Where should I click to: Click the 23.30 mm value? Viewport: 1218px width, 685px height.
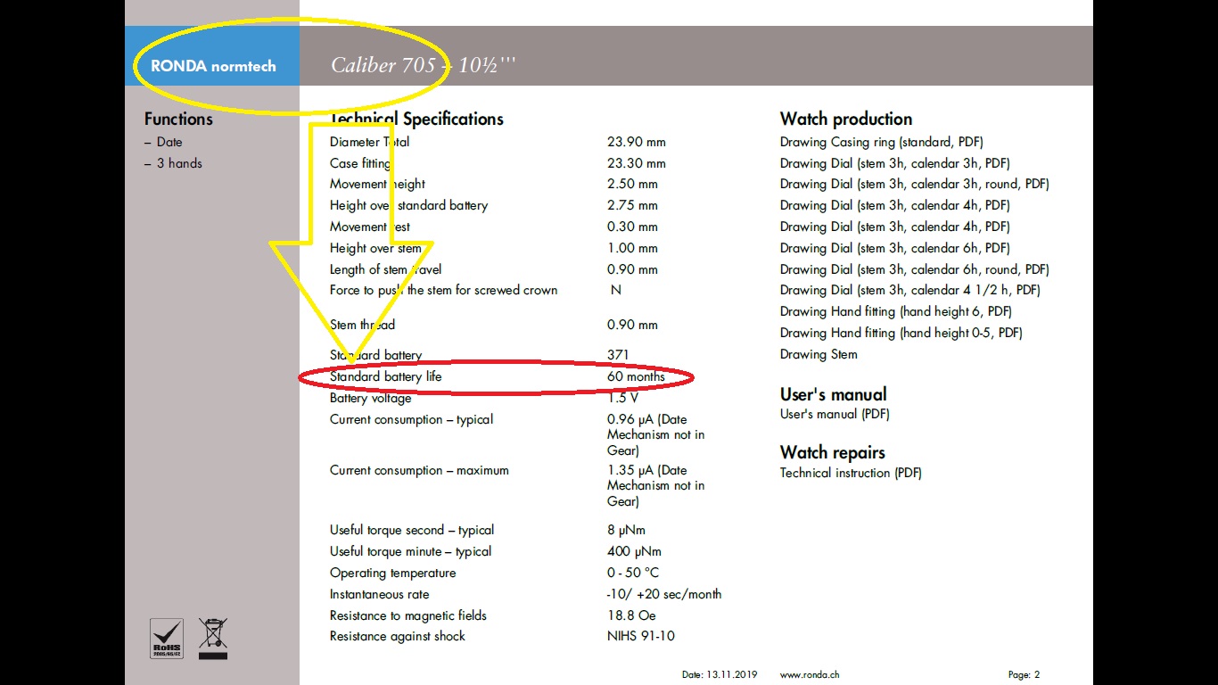[x=636, y=163]
